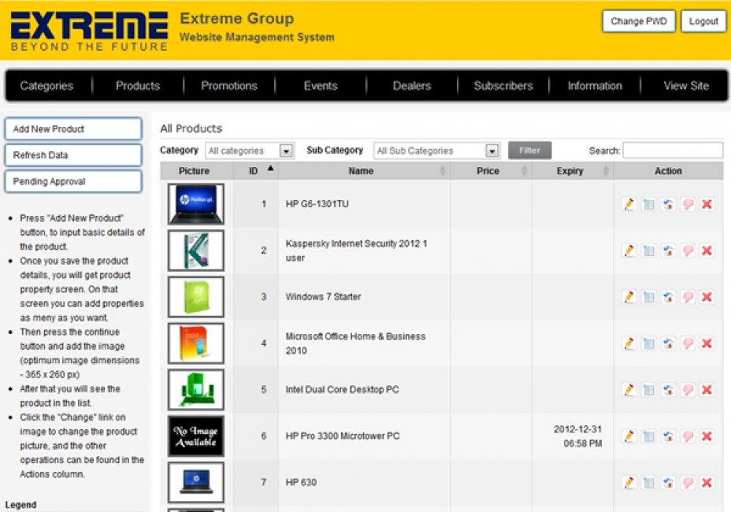Sort the table by the ID column
Screen dimensions: 731x512
pyautogui.click(x=256, y=171)
